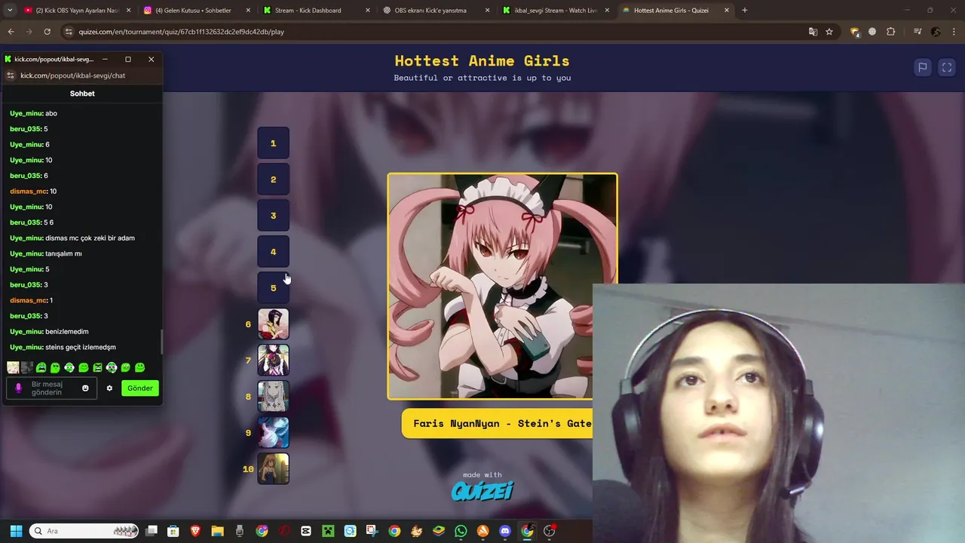Click the chat message 'tanışalım mı'
Viewport: 965px width, 543px height.
tap(63, 253)
